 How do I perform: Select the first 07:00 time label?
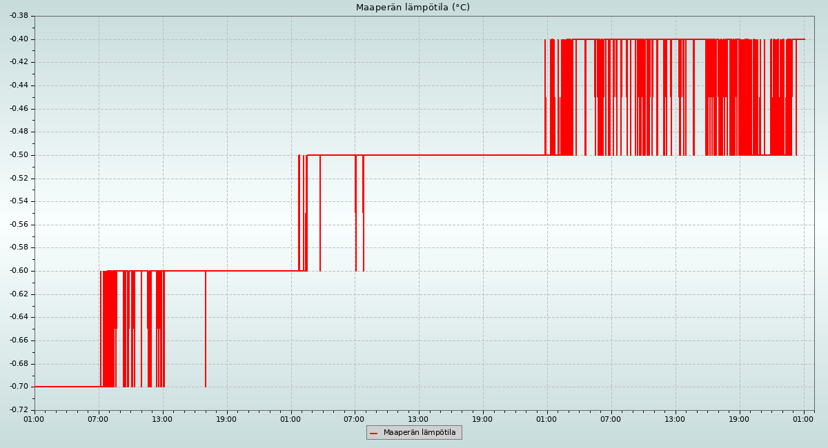(98, 418)
